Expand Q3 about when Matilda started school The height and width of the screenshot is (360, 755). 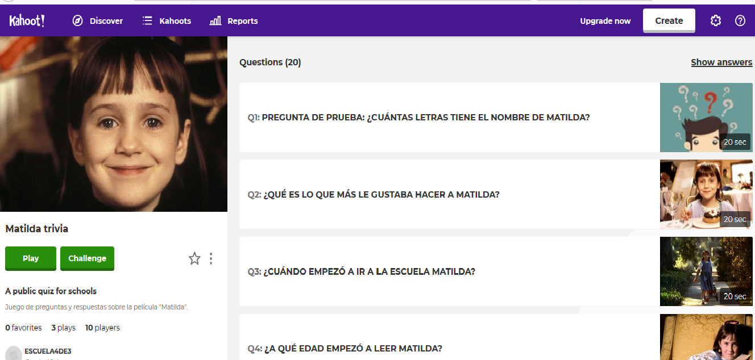tap(449, 271)
